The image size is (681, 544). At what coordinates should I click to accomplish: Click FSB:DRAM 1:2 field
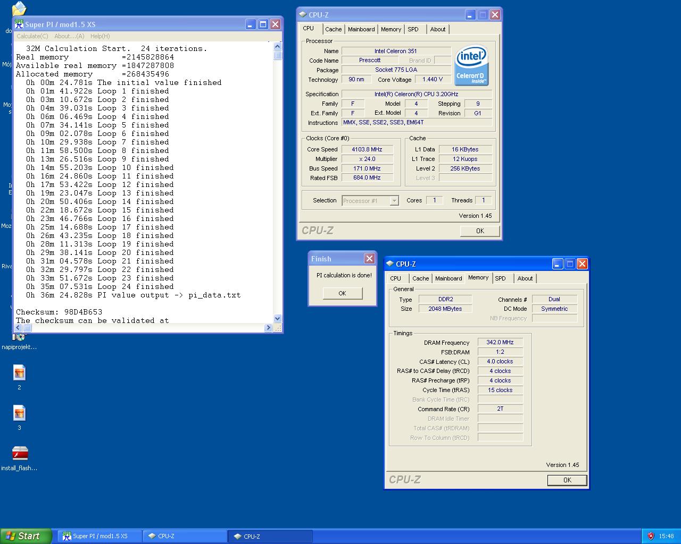[500, 352]
